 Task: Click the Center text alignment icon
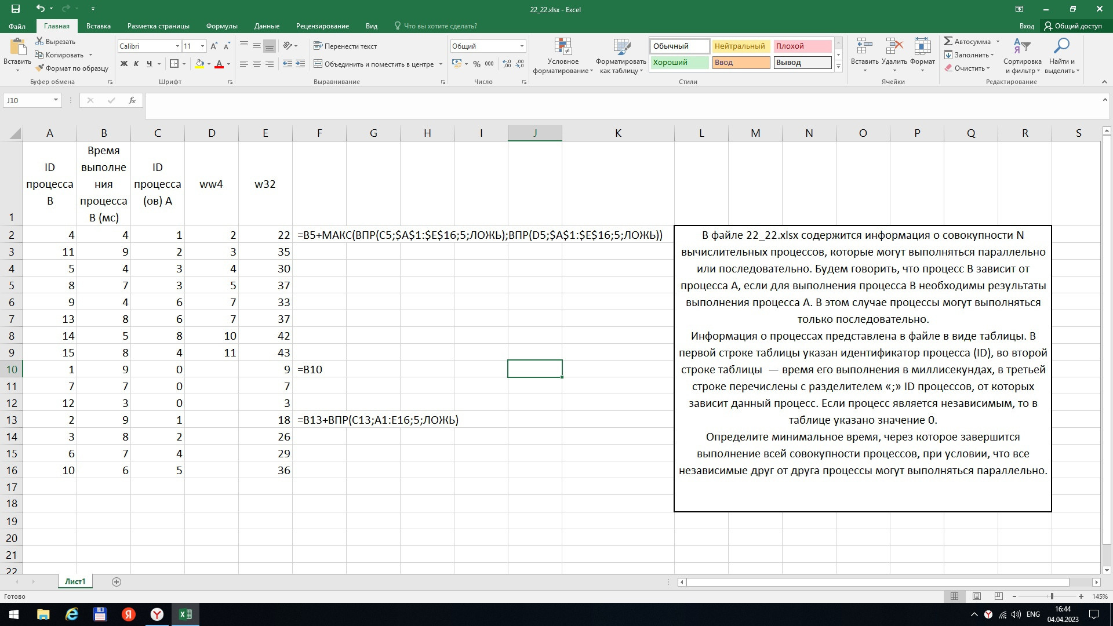click(x=257, y=64)
